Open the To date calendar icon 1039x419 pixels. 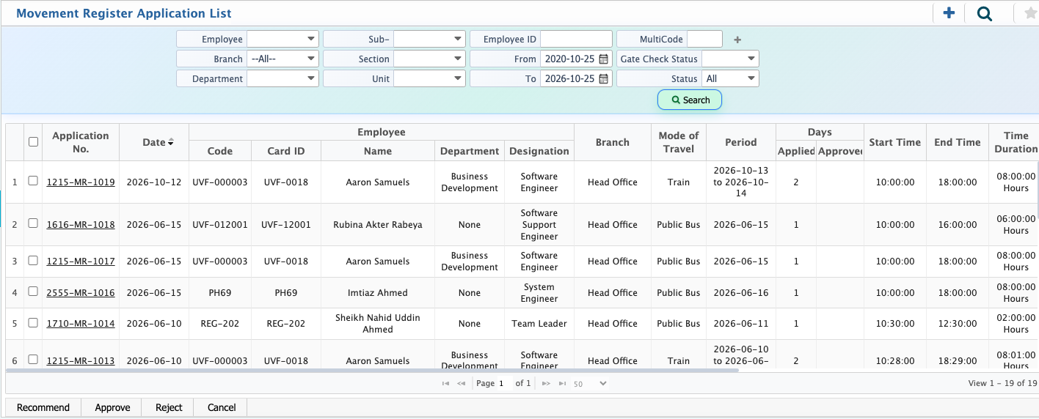604,78
